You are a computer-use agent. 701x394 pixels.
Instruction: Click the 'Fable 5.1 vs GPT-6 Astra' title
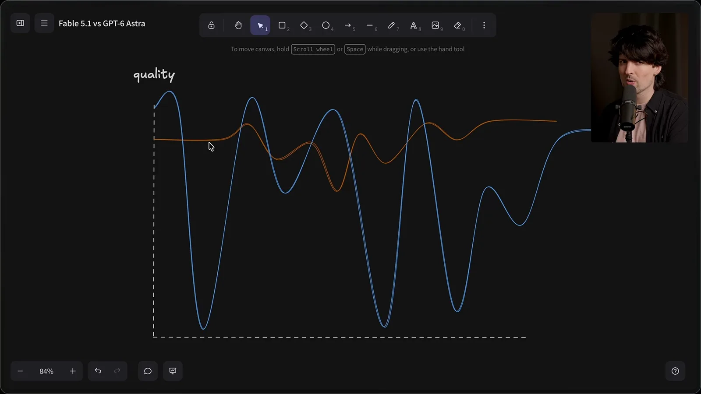pos(102,24)
